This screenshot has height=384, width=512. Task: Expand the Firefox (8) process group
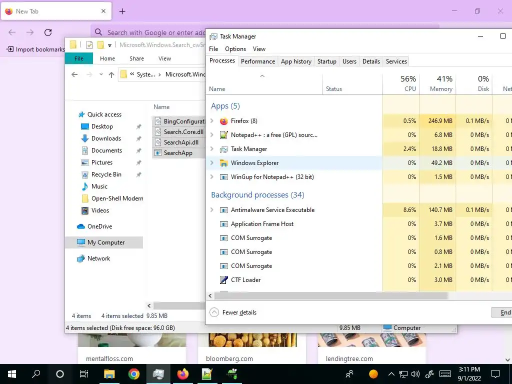coord(211,121)
